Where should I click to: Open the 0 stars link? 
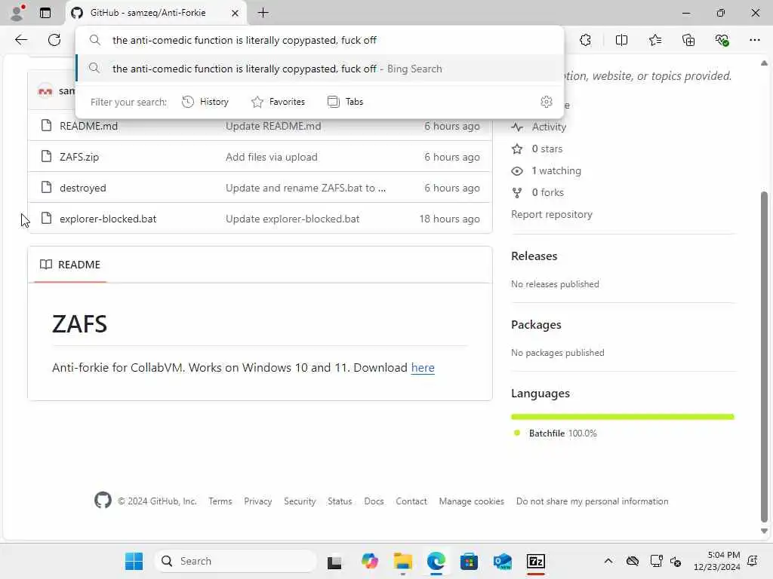coord(547,149)
